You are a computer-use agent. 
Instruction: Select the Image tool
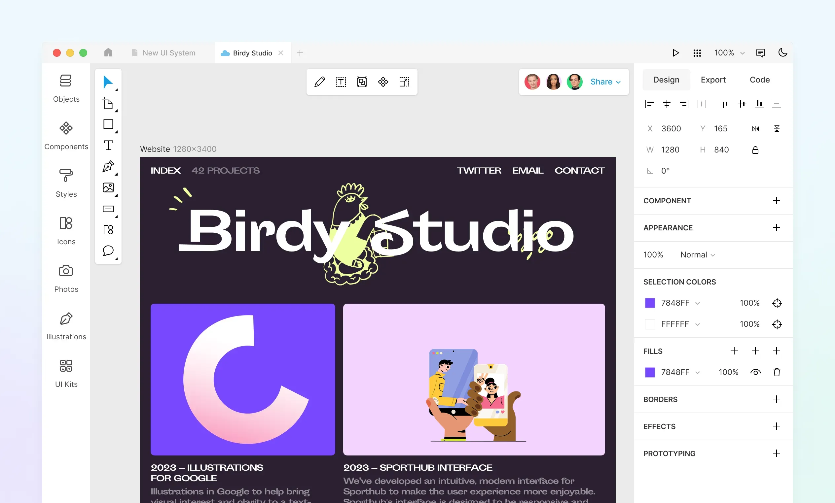coord(108,188)
